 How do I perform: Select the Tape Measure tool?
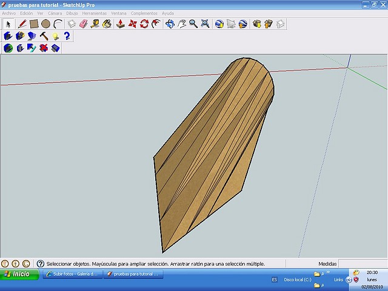95,24
